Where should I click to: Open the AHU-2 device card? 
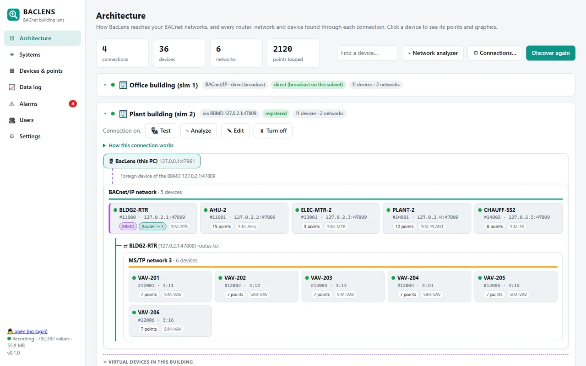coord(244,219)
